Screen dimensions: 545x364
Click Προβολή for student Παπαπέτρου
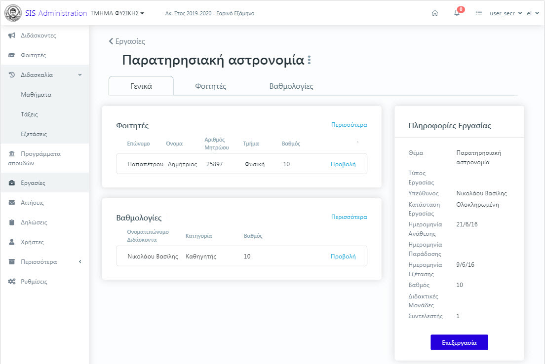point(343,164)
